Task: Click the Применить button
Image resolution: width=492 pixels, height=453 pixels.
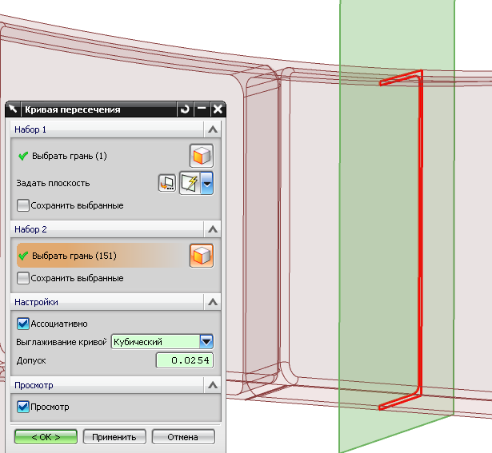Action: [x=114, y=437]
